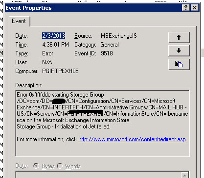Close the Event Properties dialog
The height and width of the screenshot is (178, 204).
(195, 8)
